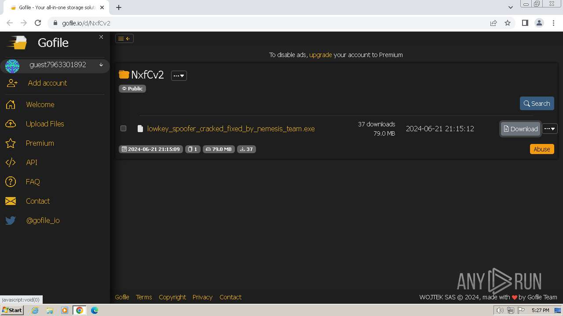Open the Chrome profile icon
Image resolution: width=563 pixels, height=316 pixels.
coord(539,23)
